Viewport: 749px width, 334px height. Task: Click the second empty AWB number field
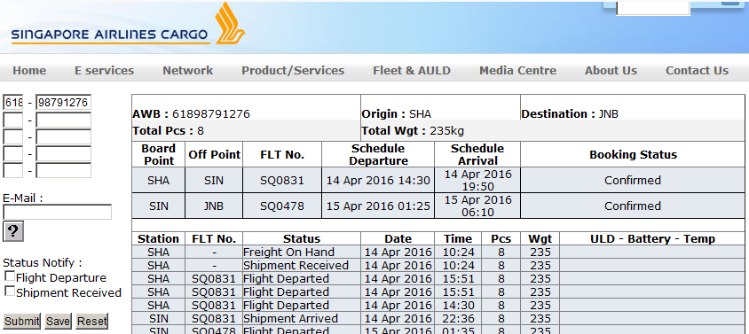(x=64, y=137)
